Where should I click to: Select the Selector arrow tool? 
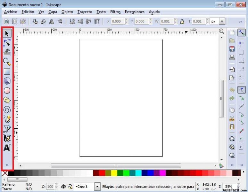7,33
